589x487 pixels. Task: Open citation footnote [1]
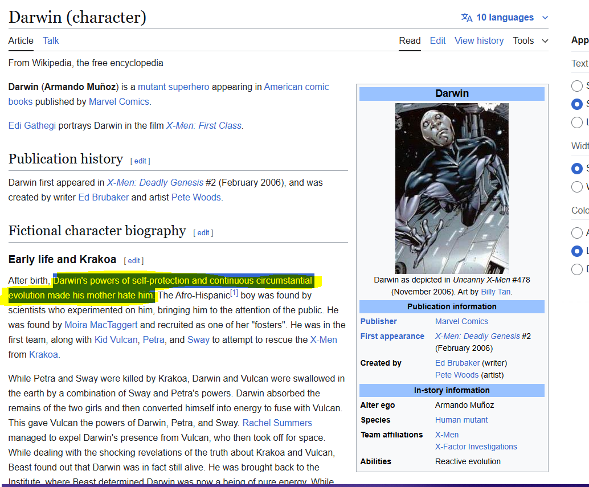point(234,293)
